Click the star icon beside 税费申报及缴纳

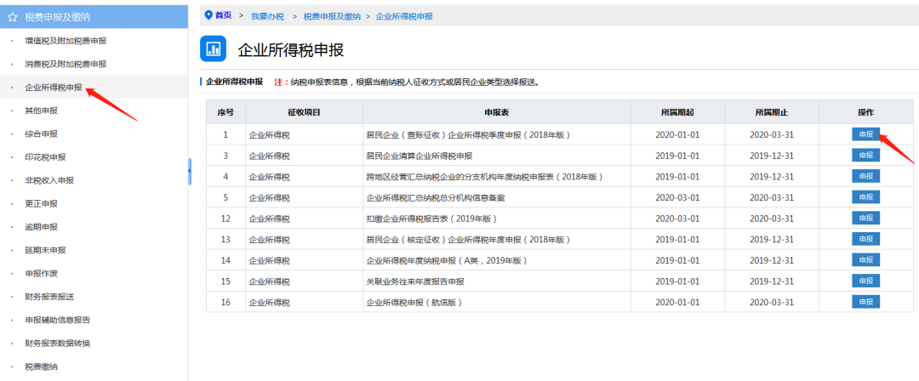point(12,16)
